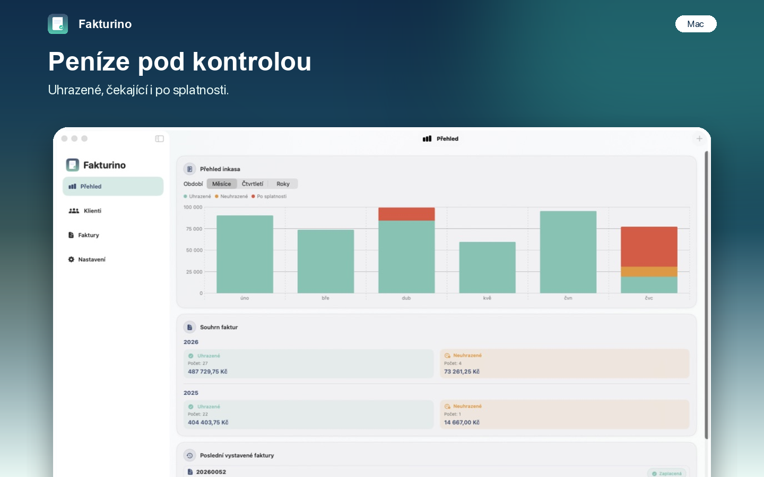The image size is (764, 477).
Task: Select the Čtvrtletí period segment
Action: coord(253,184)
